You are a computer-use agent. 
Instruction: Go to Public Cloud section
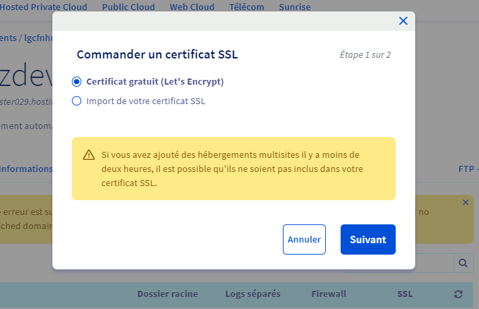[128, 7]
